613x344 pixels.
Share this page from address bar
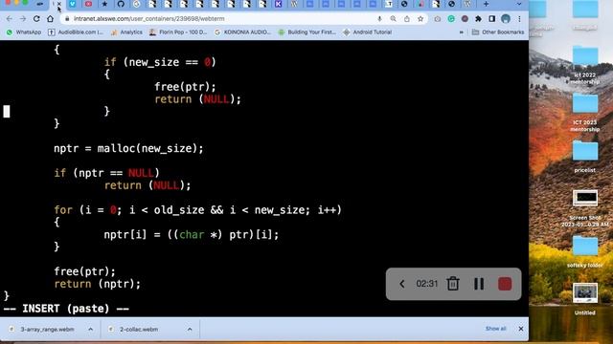[406, 19]
